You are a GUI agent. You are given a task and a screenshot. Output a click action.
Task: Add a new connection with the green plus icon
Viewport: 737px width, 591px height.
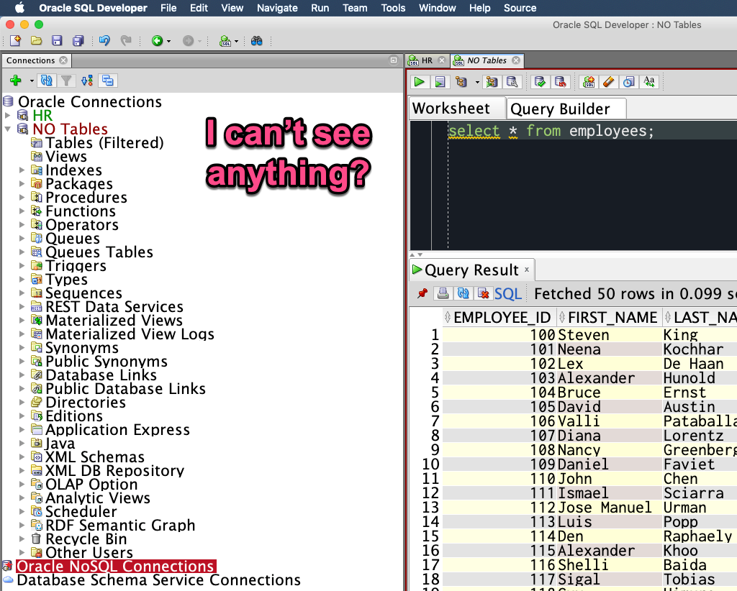pos(15,80)
